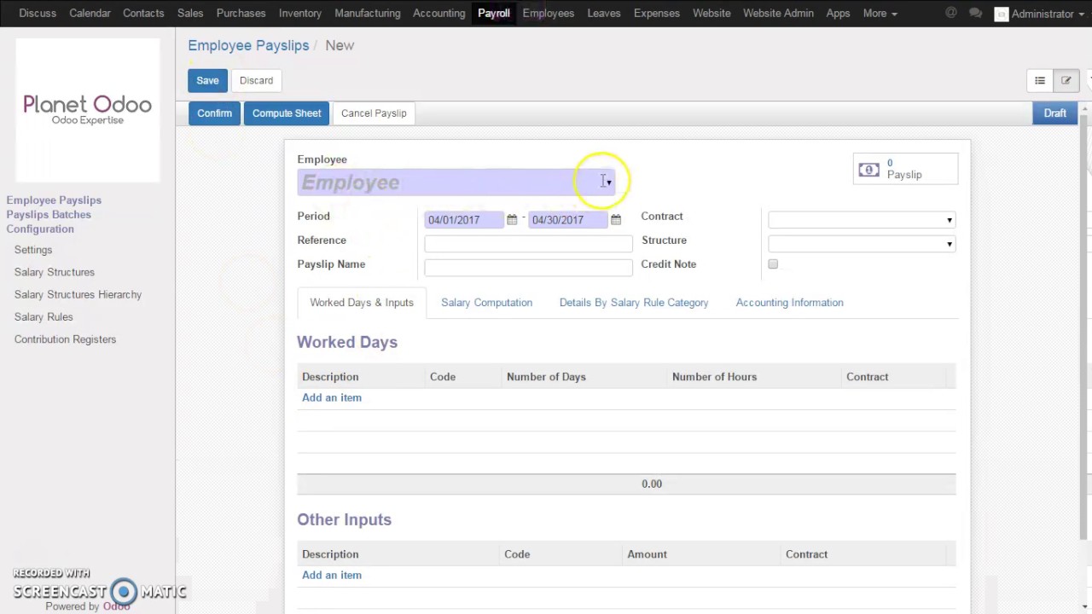Open the Contacts menu
This screenshot has width=1092, height=614.
point(143,14)
